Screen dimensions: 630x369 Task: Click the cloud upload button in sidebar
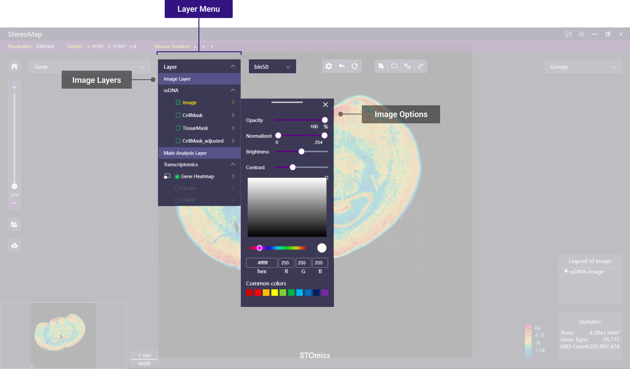point(14,245)
